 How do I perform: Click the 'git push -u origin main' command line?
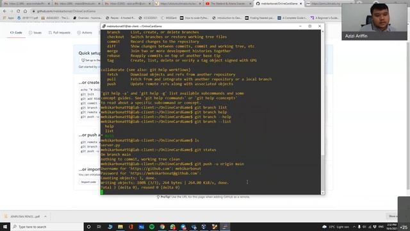pyautogui.click(x=172, y=164)
